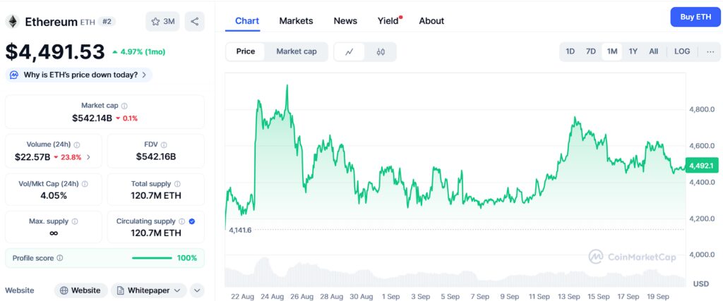Open the Markets tab

coord(296,20)
